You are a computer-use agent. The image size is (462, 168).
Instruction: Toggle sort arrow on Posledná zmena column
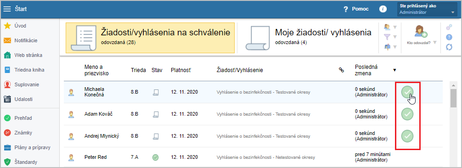tap(394, 70)
